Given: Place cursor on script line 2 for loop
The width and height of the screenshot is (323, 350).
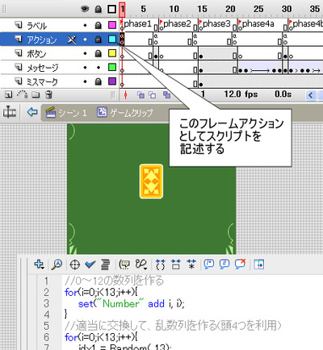Looking at the screenshot, I should pos(101,292).
